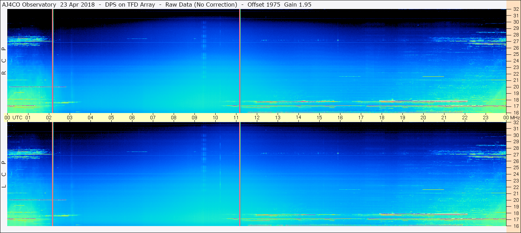Viewport: 521px width, 233px height.
Task: Select hour 08 on the UTC axis
Action: point(174,118)
